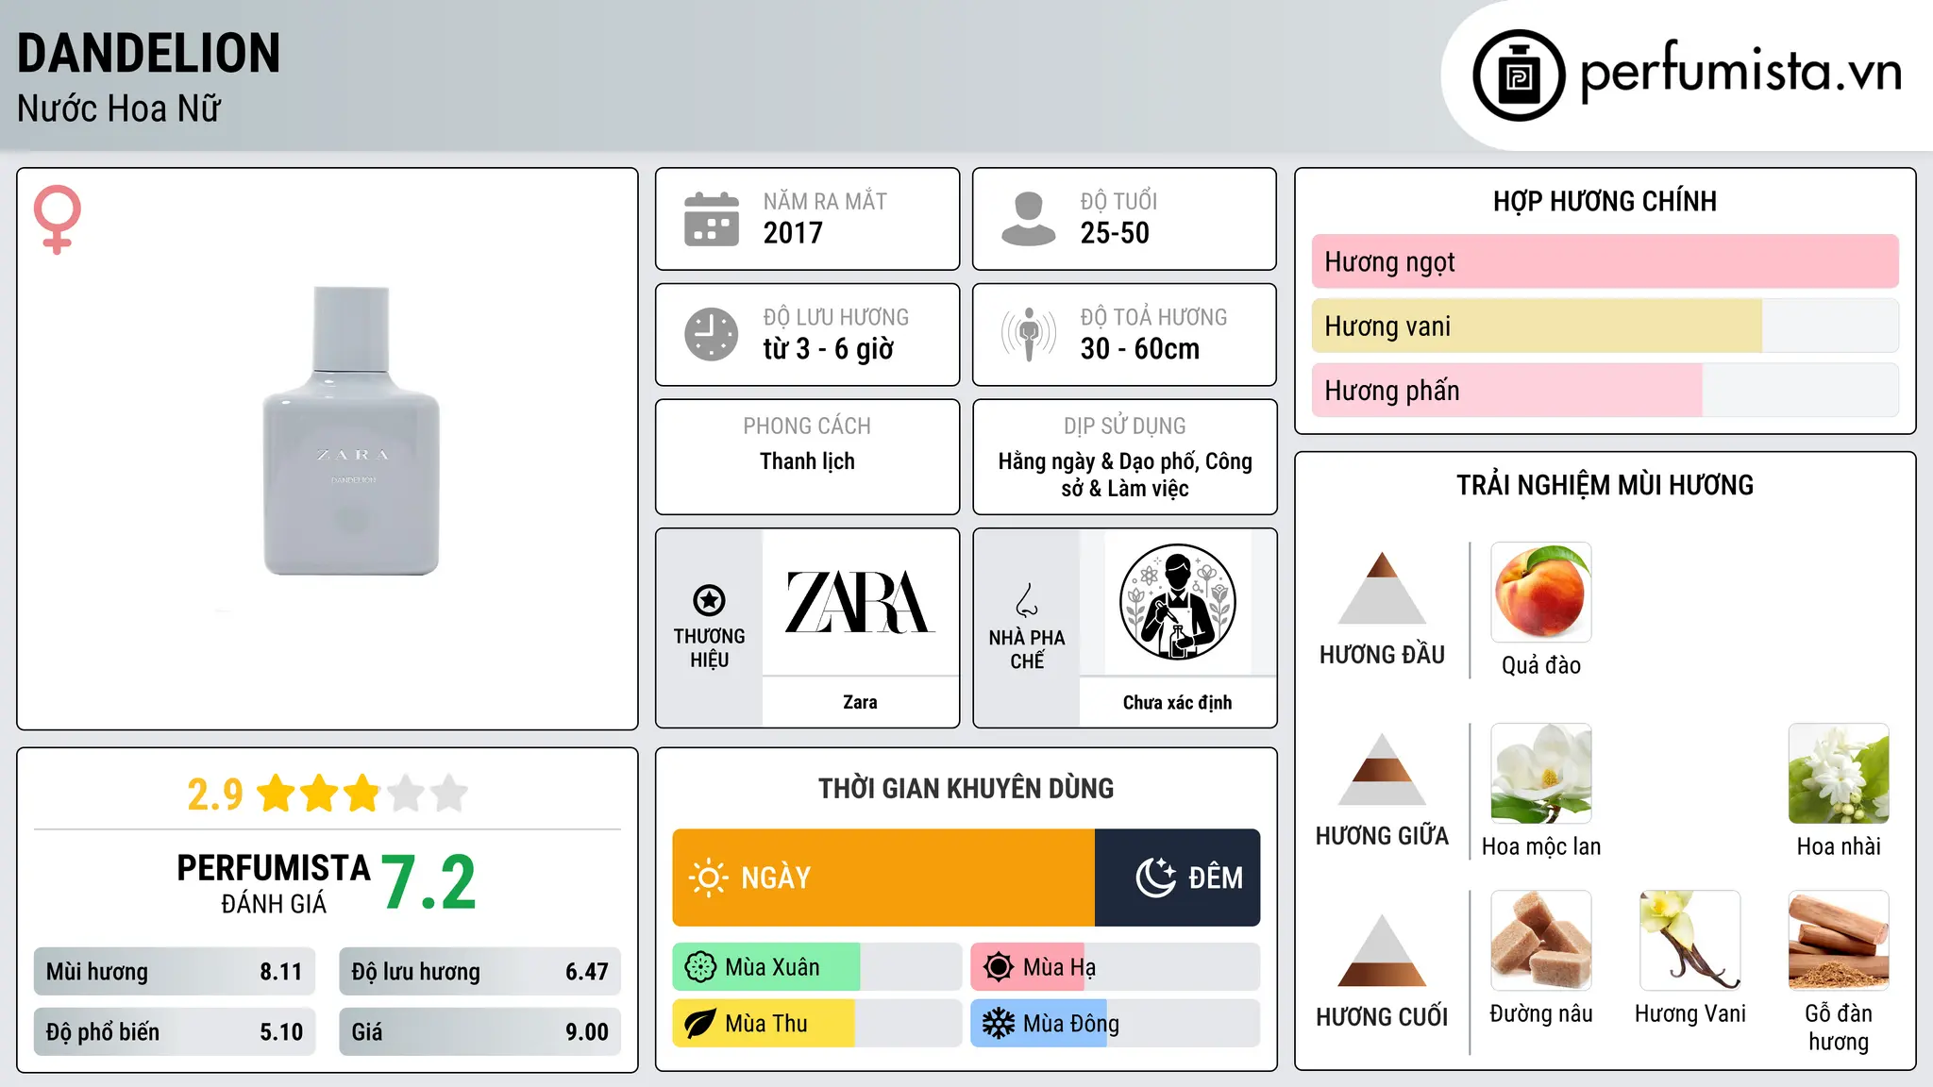Click the Perfumista đánh giá label

[274, 883]
